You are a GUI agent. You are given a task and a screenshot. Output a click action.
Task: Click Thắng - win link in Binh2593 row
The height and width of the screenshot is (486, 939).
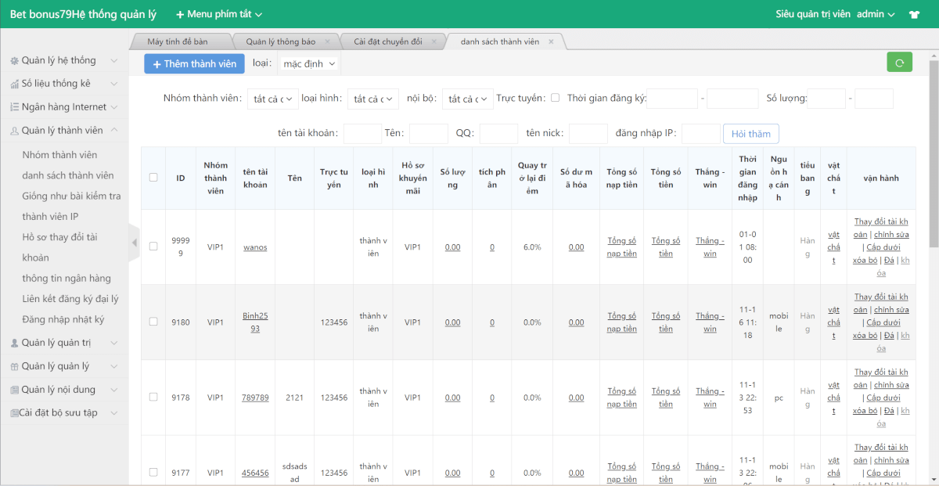tap(710, 322)
